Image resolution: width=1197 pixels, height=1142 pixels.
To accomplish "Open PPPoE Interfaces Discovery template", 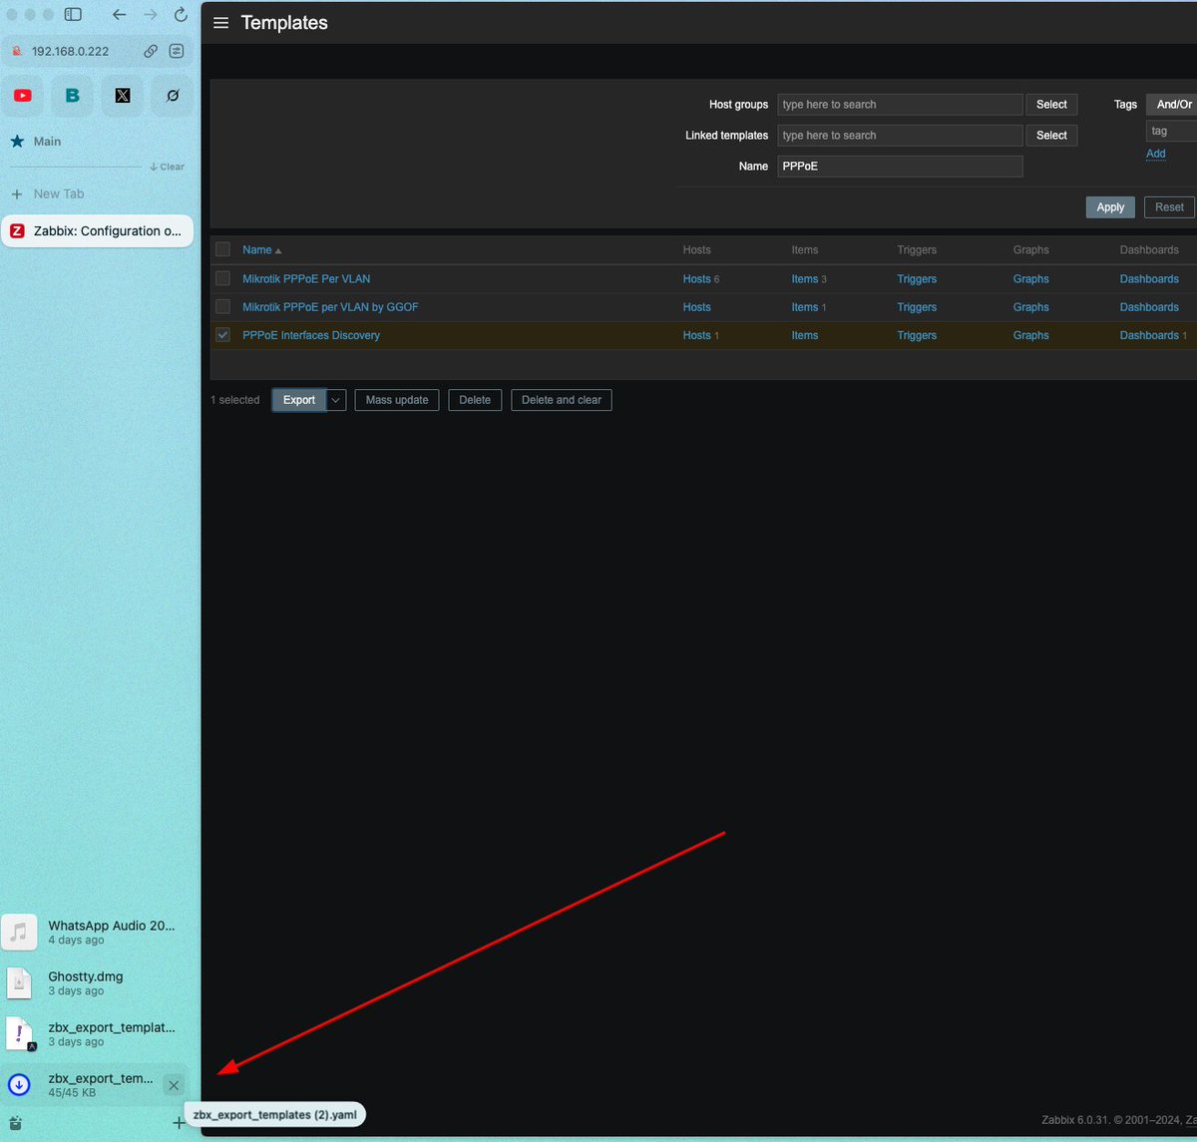I will [311, 335].
